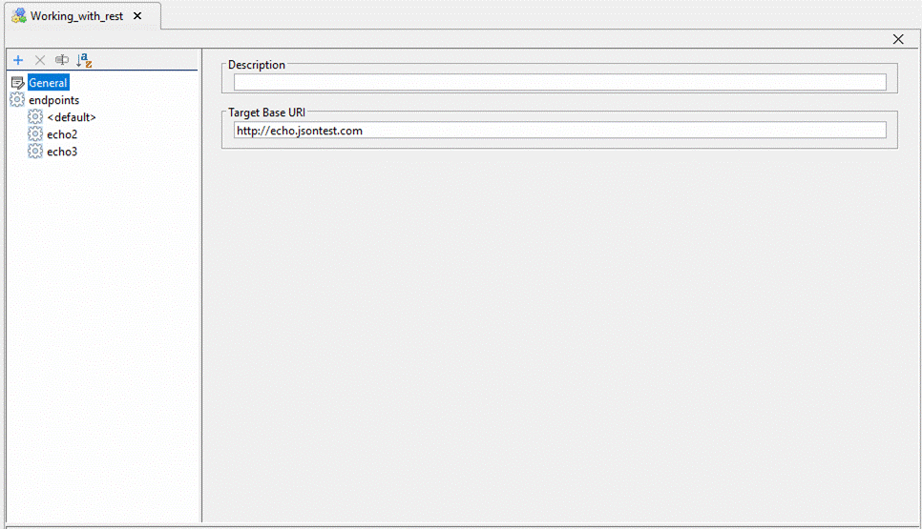Close the editor panel with the X
Image resolution: width=922 pixels, height=529 pixels.
tap(898, 39)
